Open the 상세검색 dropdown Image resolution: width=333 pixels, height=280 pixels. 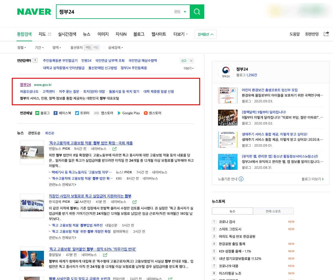[116, 47]
